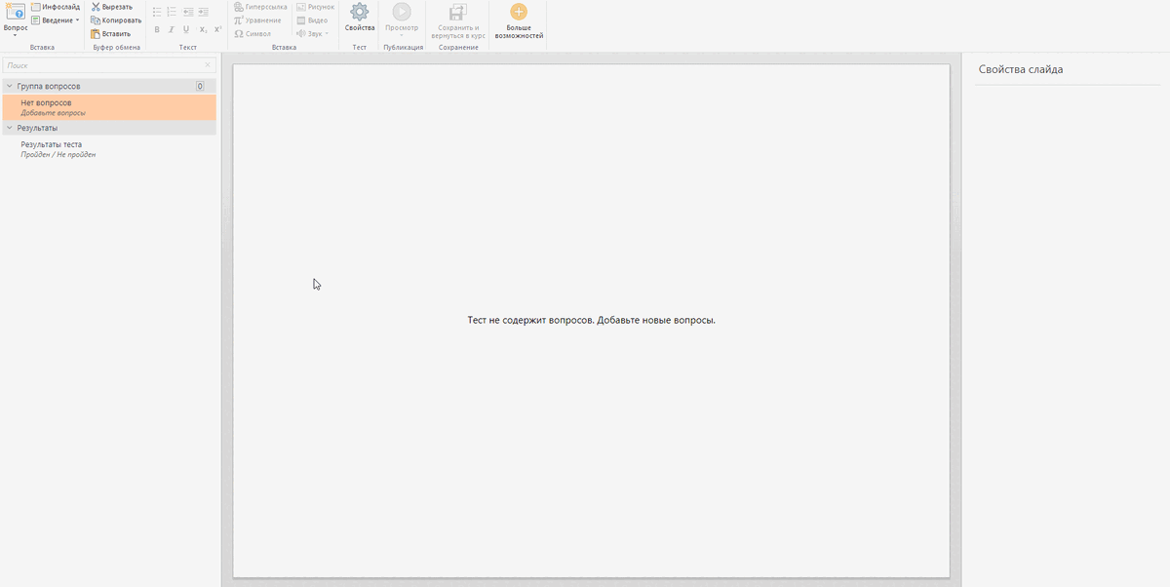Collapse the Группа вопросов section
This screenshot has width=1170, height=587.
pyautogui.click(x=9, y=86)
